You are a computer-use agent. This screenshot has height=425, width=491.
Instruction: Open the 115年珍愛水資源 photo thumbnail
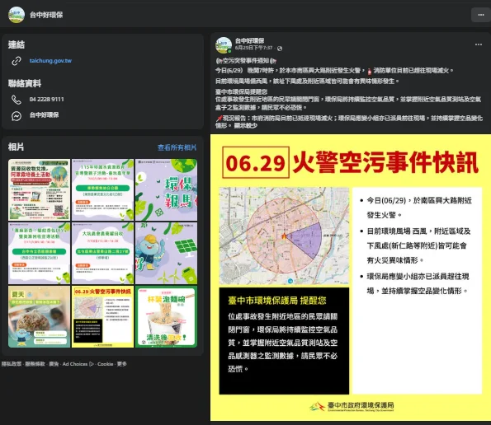102,189
